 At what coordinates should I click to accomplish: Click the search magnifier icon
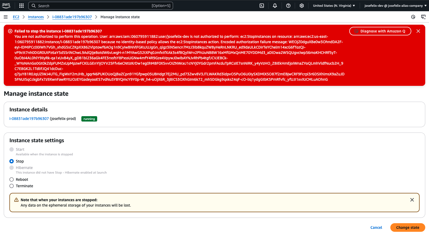coord(34,6)
